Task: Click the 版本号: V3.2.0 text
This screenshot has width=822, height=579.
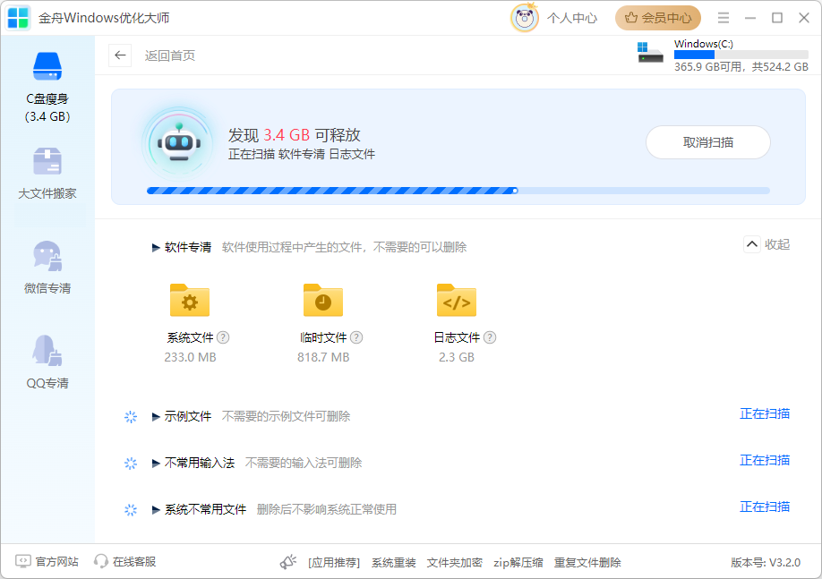Action: pos(766,563)
